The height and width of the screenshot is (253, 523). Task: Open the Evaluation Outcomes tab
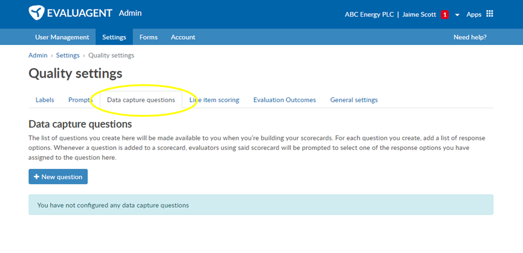(284, 100)
